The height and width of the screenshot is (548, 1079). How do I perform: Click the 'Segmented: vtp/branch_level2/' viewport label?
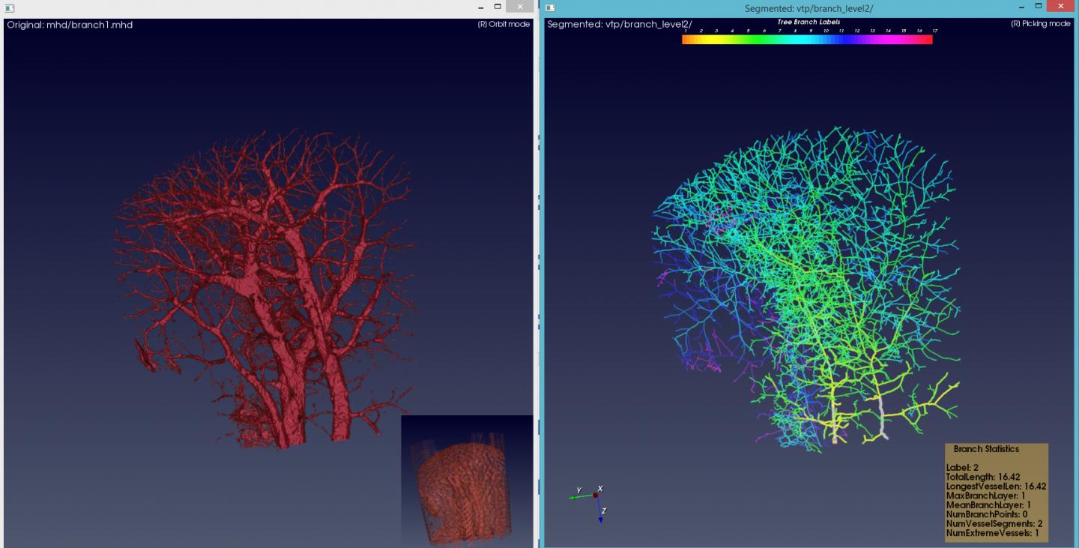(618, 24)
